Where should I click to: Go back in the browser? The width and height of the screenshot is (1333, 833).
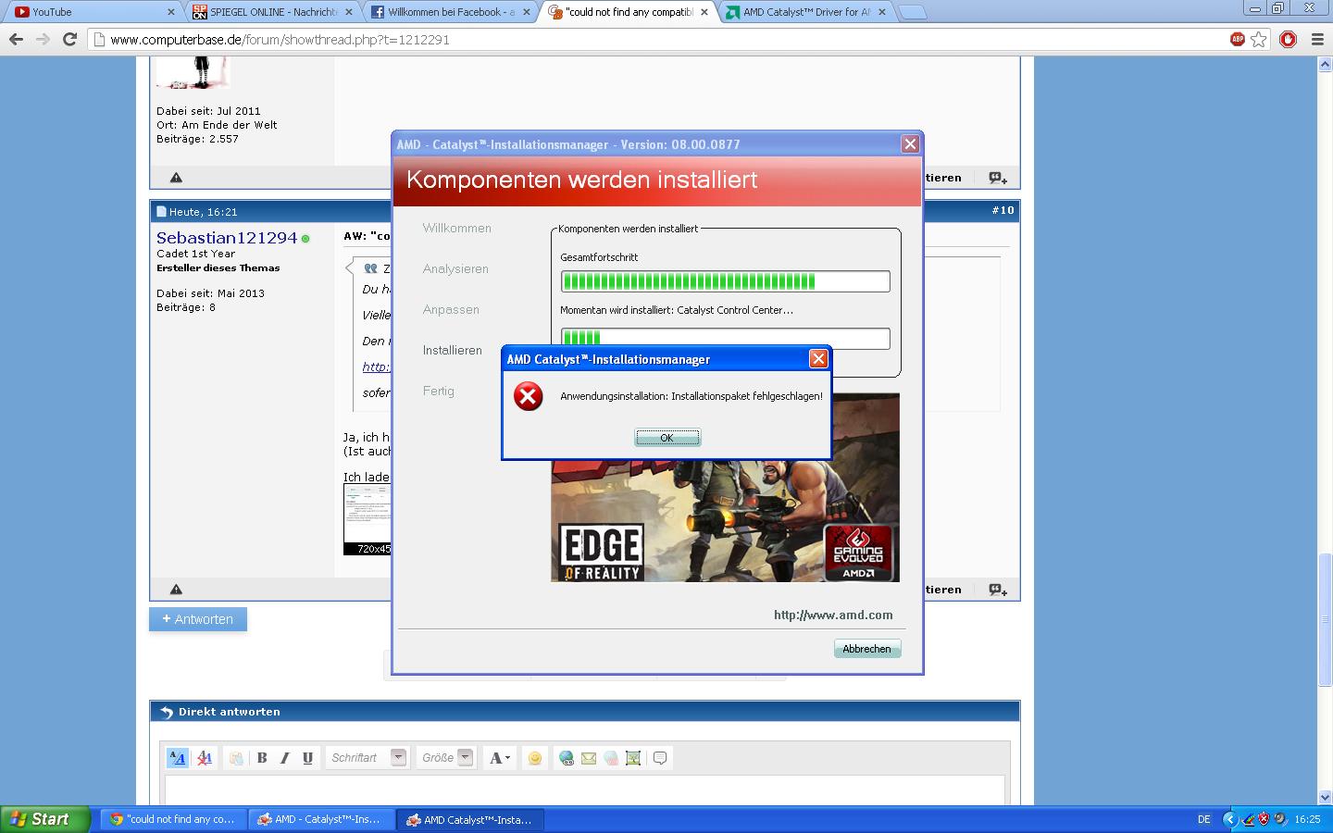(x=16, y=39)
